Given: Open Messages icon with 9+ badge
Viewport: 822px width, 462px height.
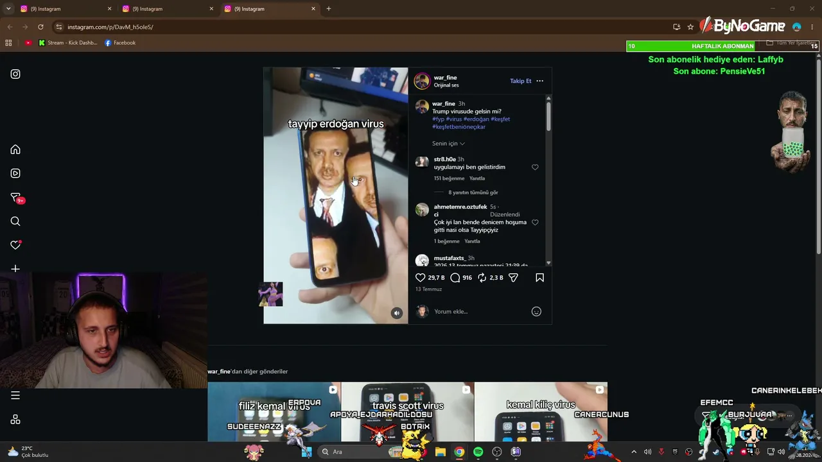Looking at the screenshot, I should pos(16,198).
